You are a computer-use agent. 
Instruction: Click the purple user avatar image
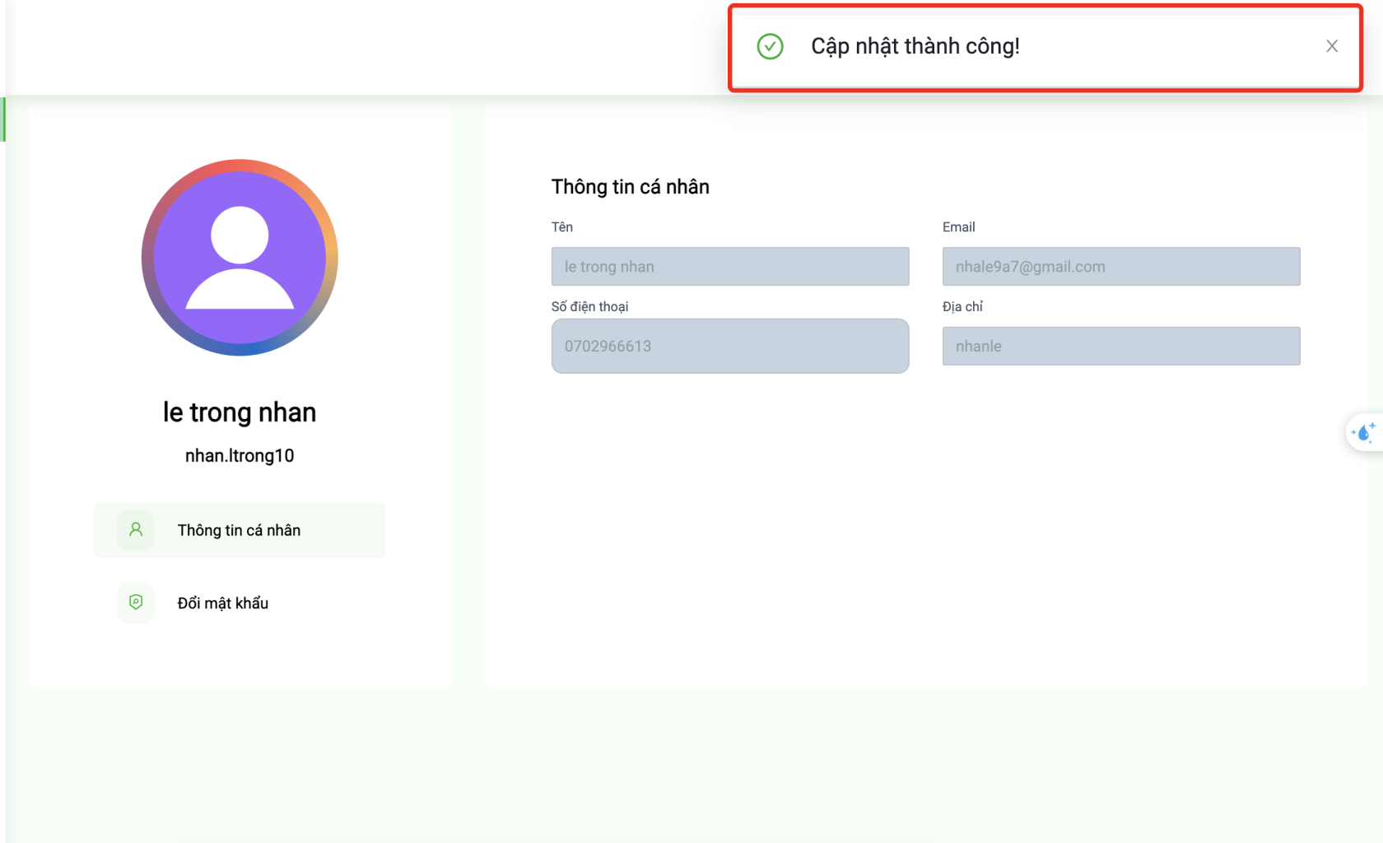[x=240, y=258]
